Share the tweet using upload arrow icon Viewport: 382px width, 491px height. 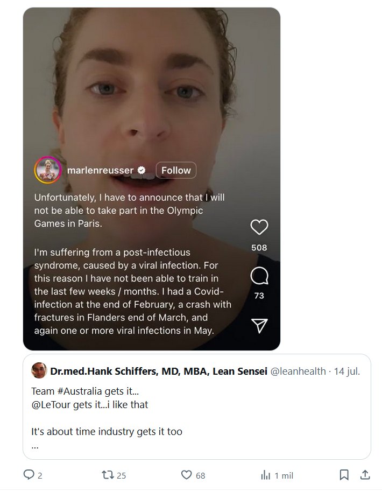pos(365,475)
